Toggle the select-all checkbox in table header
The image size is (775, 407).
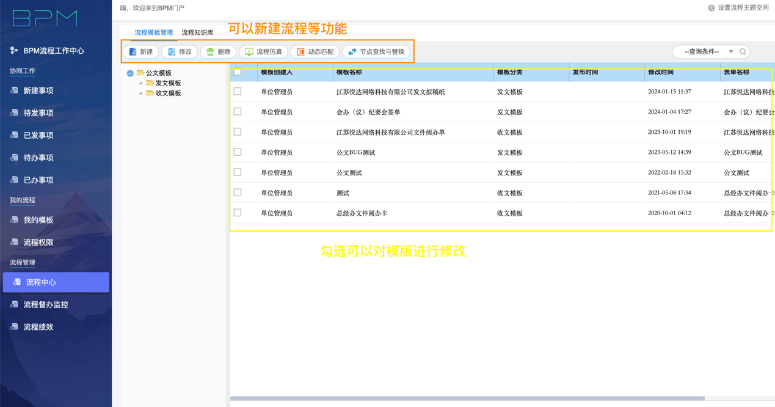click(238, 72)
